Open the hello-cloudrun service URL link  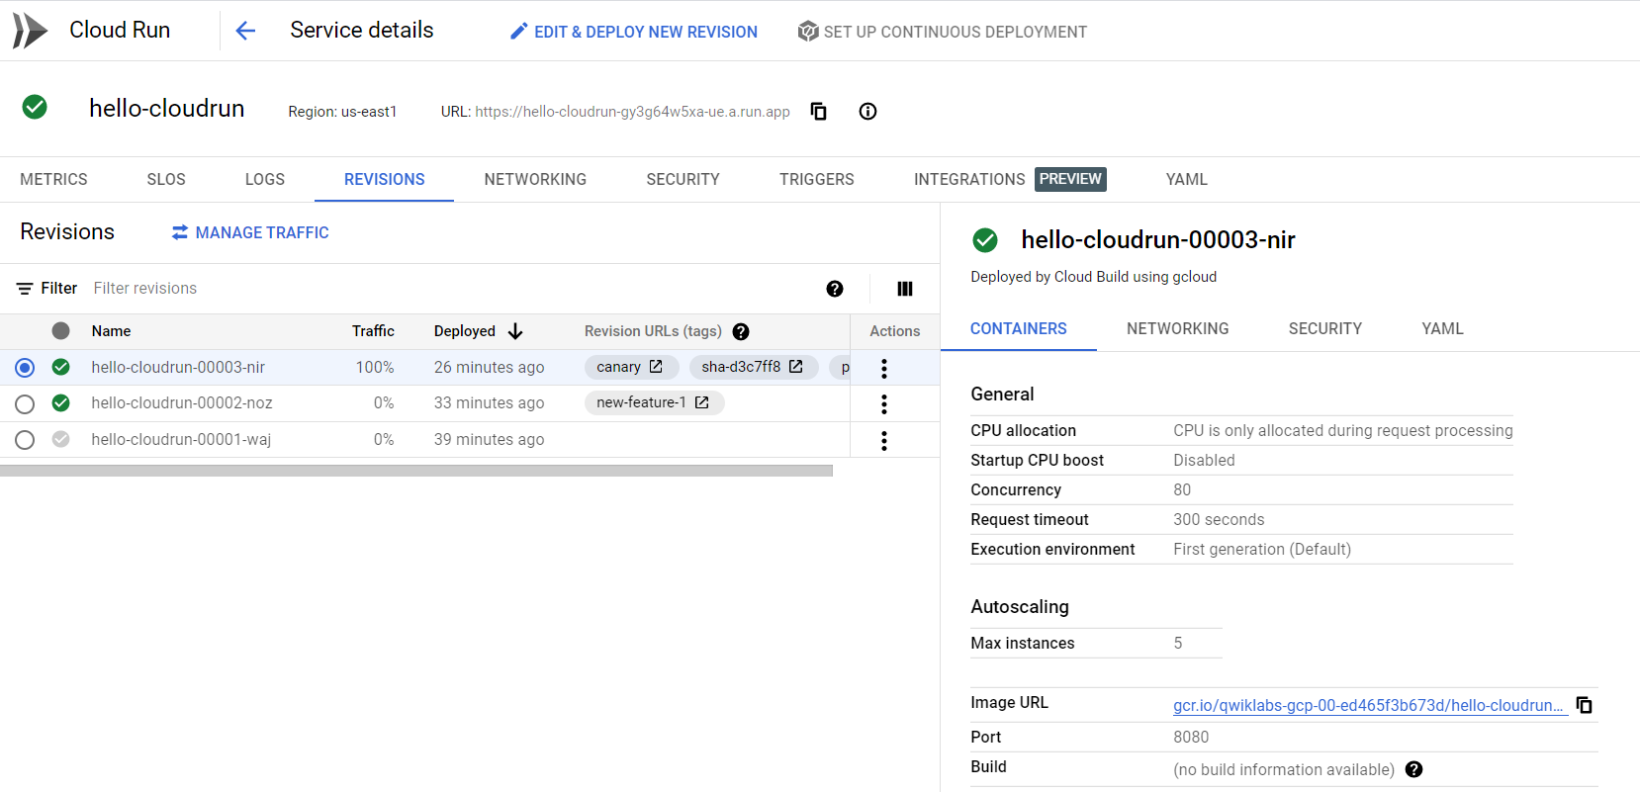pyautogui.click(x=632, y=112)
